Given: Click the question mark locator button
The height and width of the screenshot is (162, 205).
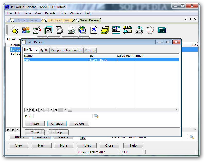Looking at the screenshot, I should 41,110.
